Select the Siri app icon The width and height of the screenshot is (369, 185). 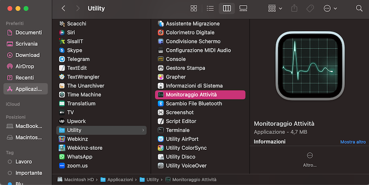click(x=62, y=32)
